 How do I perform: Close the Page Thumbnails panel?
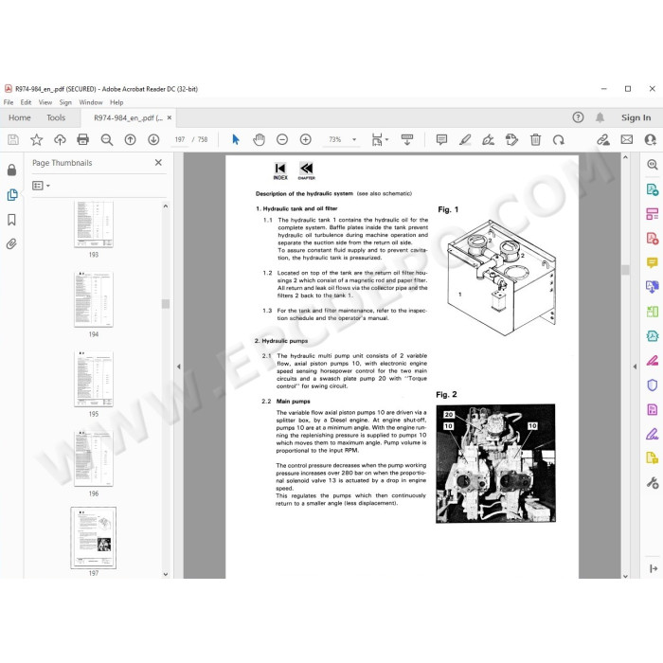(x=158, y=162)
